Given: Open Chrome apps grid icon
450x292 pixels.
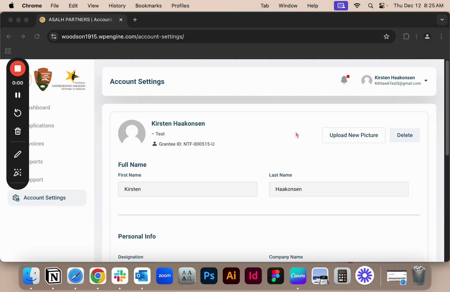Looking at the screenshot, I should (8, 51).
